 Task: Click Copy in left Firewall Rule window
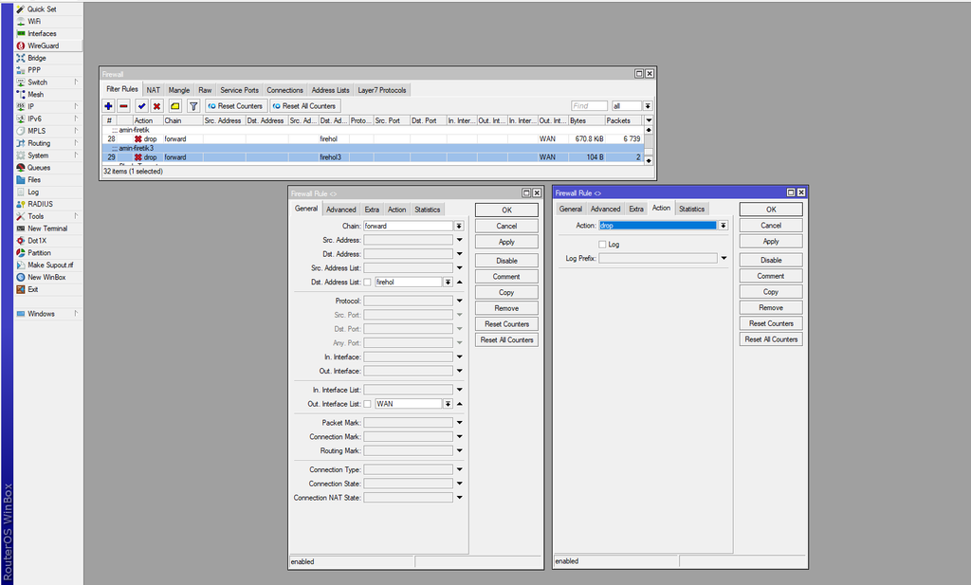[506, 292]
